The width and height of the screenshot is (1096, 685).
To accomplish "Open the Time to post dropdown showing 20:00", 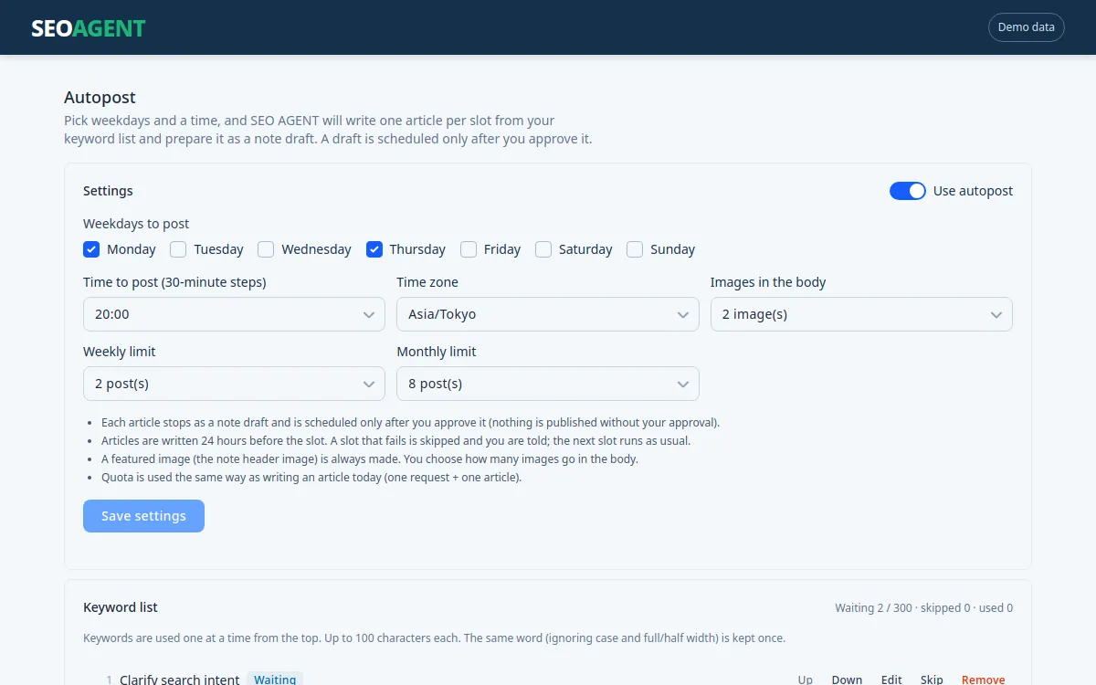I will click(x=234, y=314).
